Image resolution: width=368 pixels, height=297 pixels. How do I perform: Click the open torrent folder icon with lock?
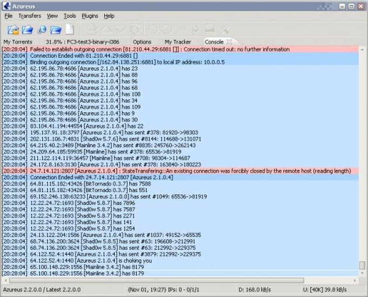[x=13, y=30]
